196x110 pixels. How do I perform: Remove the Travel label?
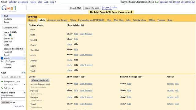click(170, 104)
